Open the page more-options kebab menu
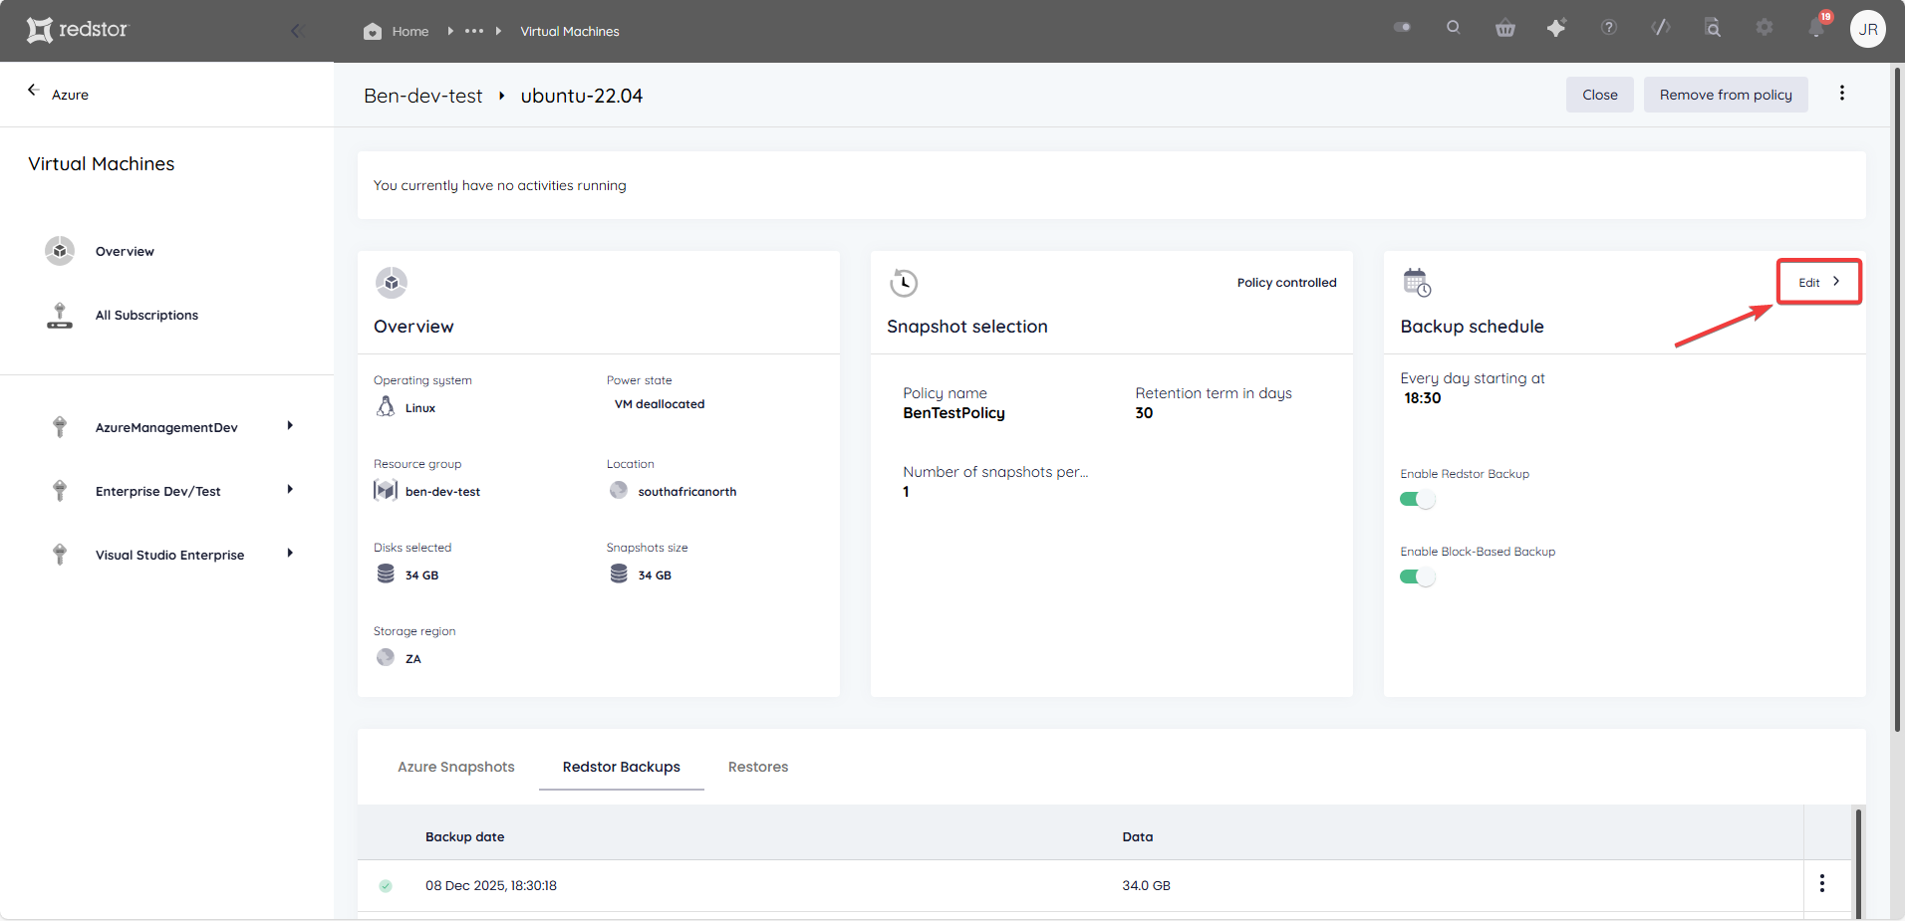 pos(1842,94)
